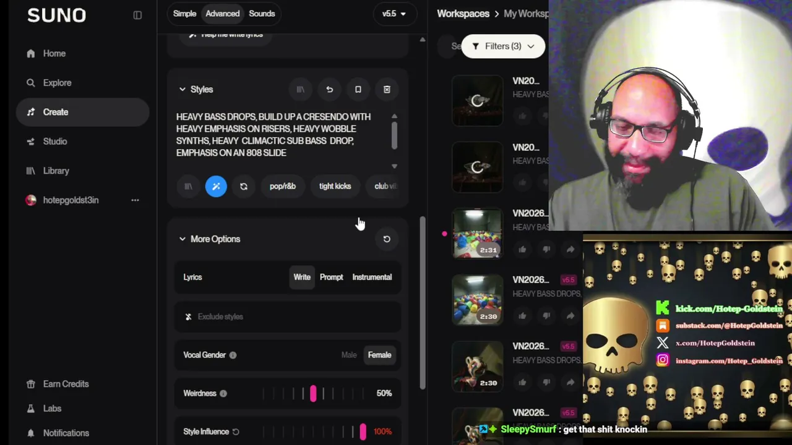This screenshot has width=792, height=445.
Task: Open the v5.5 model version dropdown
Action: (x=394, y=14)
